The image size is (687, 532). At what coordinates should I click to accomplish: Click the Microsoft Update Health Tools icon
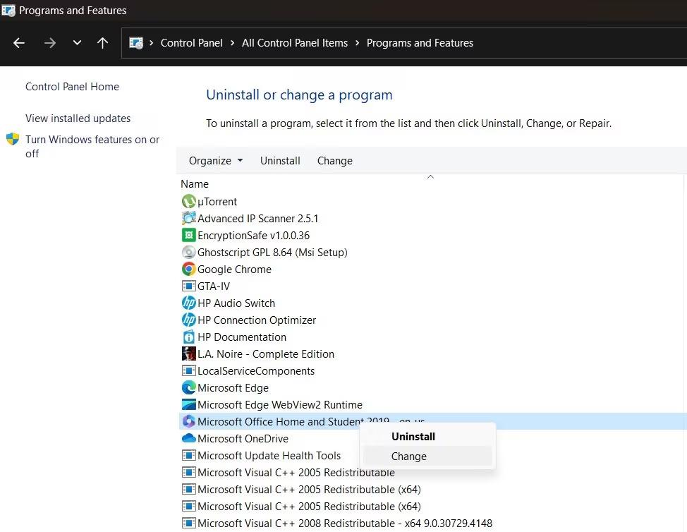(188, 455)
